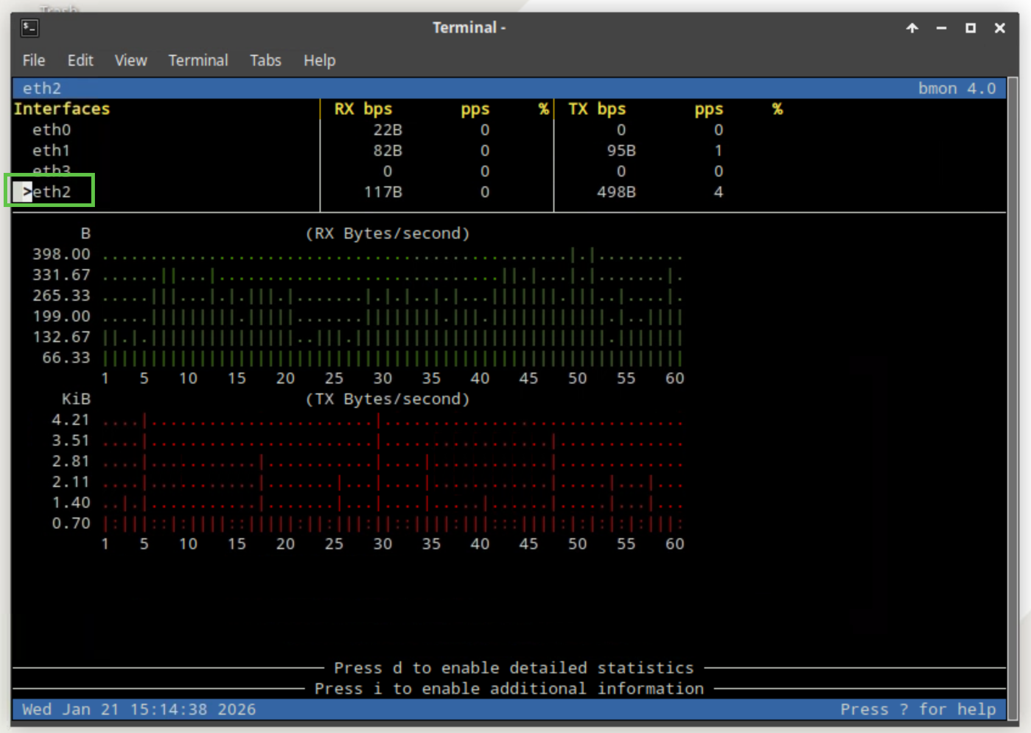Screen dimensions: 1031x733
Task: Open the Edit menu
Action: click(80, 60)
